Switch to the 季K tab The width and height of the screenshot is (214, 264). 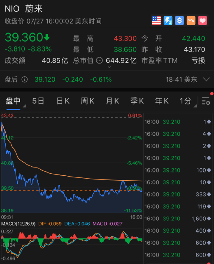coord(137,101)
